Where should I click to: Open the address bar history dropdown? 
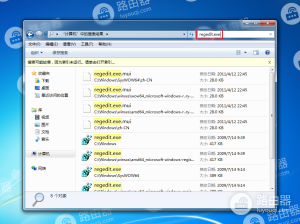[x=183, y=34]
